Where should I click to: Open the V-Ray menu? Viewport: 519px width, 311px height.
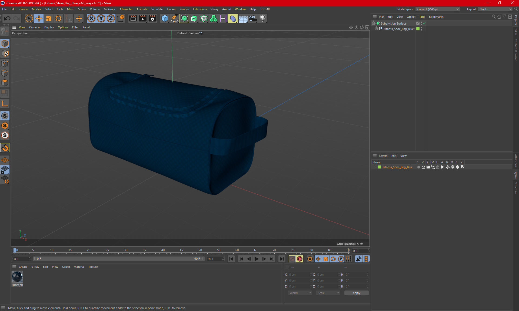(214, 9)
